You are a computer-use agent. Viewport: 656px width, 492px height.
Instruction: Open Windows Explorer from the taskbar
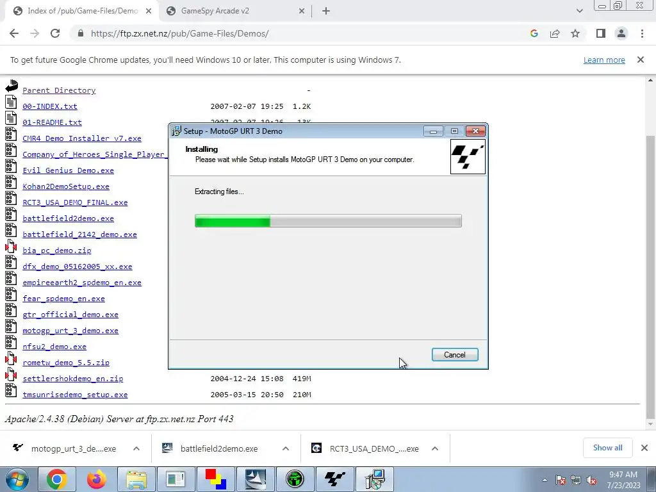tap(136, 479)
